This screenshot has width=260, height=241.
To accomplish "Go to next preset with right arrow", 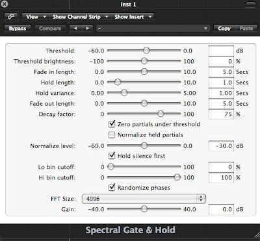I will click(x=87, y=29).
